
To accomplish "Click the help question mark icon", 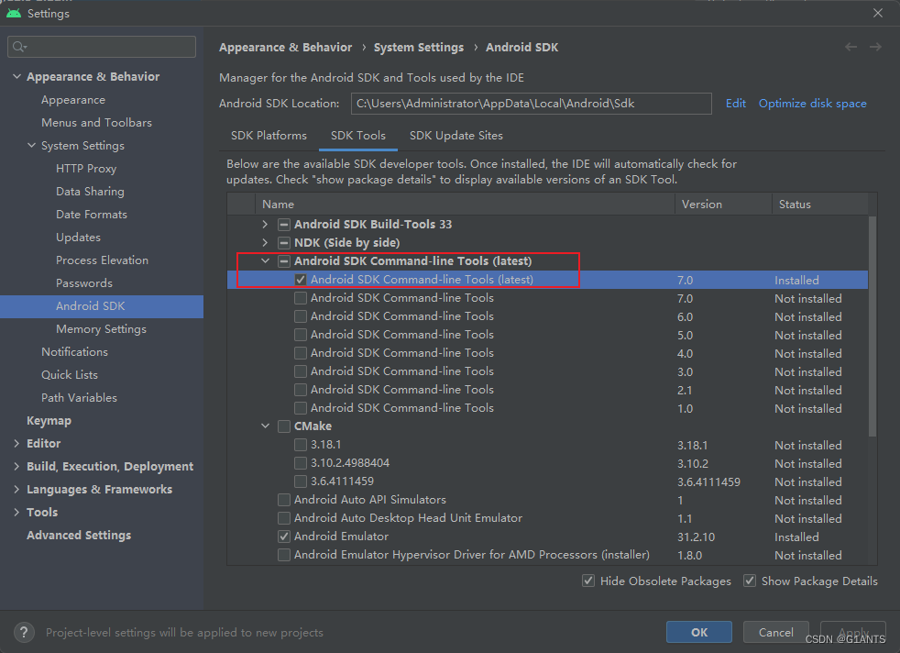I will click(x=24, y=632).
